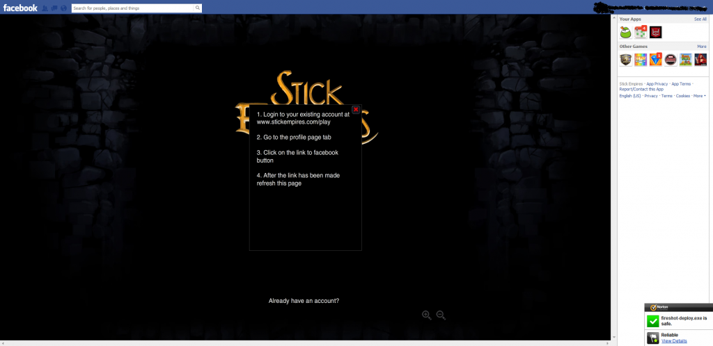Click the Reliable flag icon in Norton popup
The image size is (713, 346).
click(653, 338)
